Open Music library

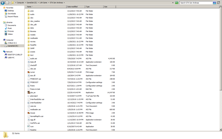[x=10, y=28]
